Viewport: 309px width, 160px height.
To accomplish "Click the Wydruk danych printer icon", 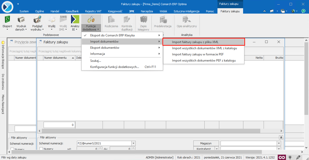I will click(x=21, y=20).
